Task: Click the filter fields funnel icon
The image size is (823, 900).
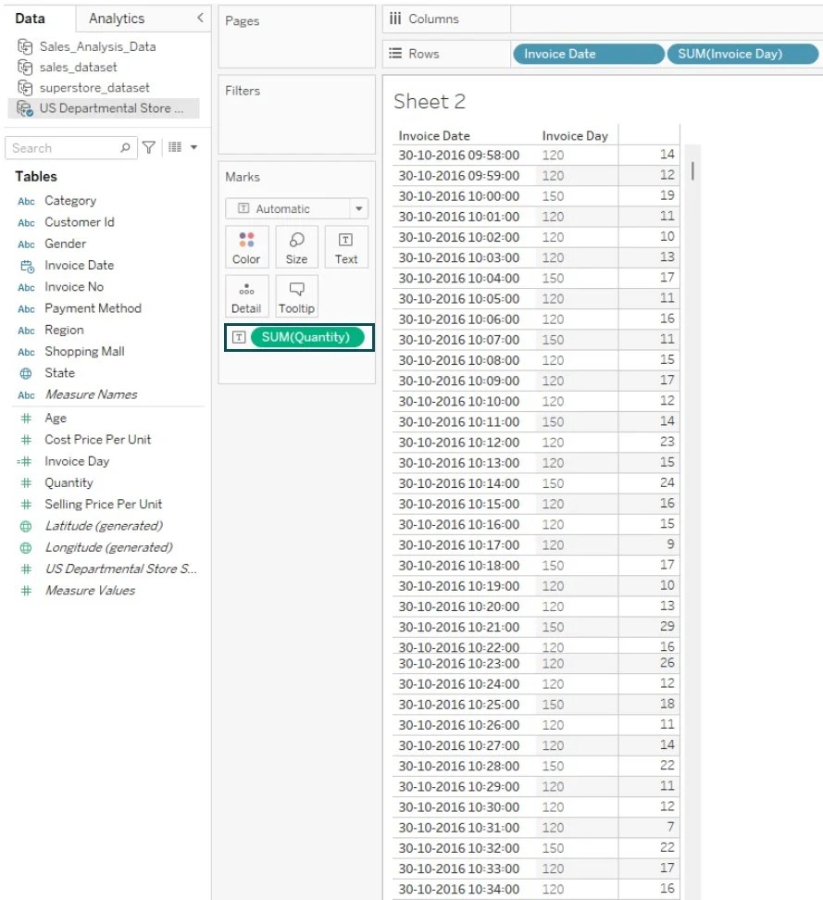Action: pos(149,148)
